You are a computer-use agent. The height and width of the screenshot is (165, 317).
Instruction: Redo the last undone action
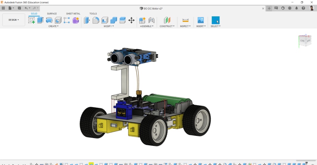click(x=34, y=8)
